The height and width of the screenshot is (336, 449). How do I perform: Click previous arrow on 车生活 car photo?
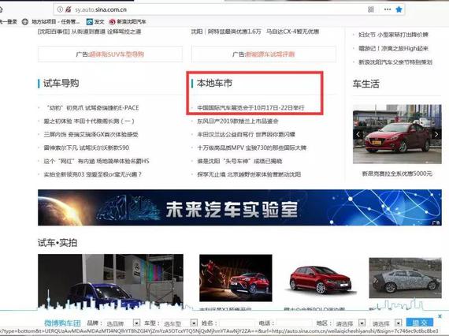[358, 134]
